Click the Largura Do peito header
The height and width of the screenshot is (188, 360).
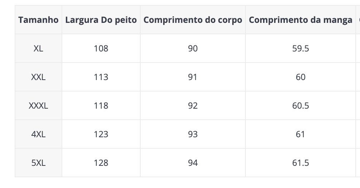coord(101,20)
